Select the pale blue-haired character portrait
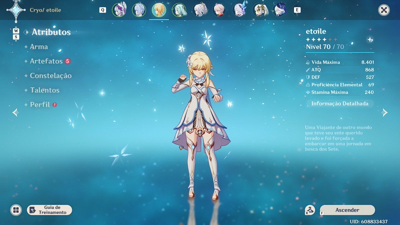The image size is (400, 225). coord(139,10)
